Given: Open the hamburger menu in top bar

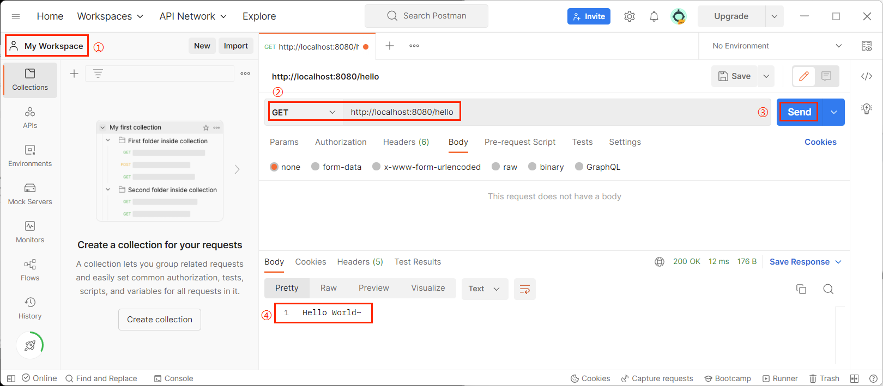Looking at the screenshot, I should pos(16,16).
